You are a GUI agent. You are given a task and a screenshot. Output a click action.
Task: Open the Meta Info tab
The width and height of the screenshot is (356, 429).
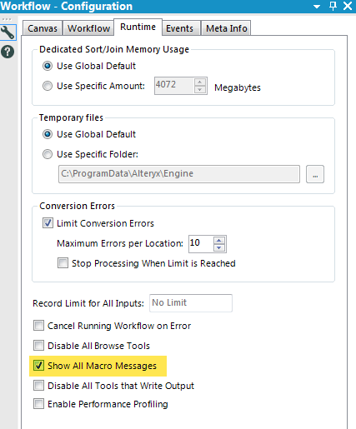click(x=226, y=28)
